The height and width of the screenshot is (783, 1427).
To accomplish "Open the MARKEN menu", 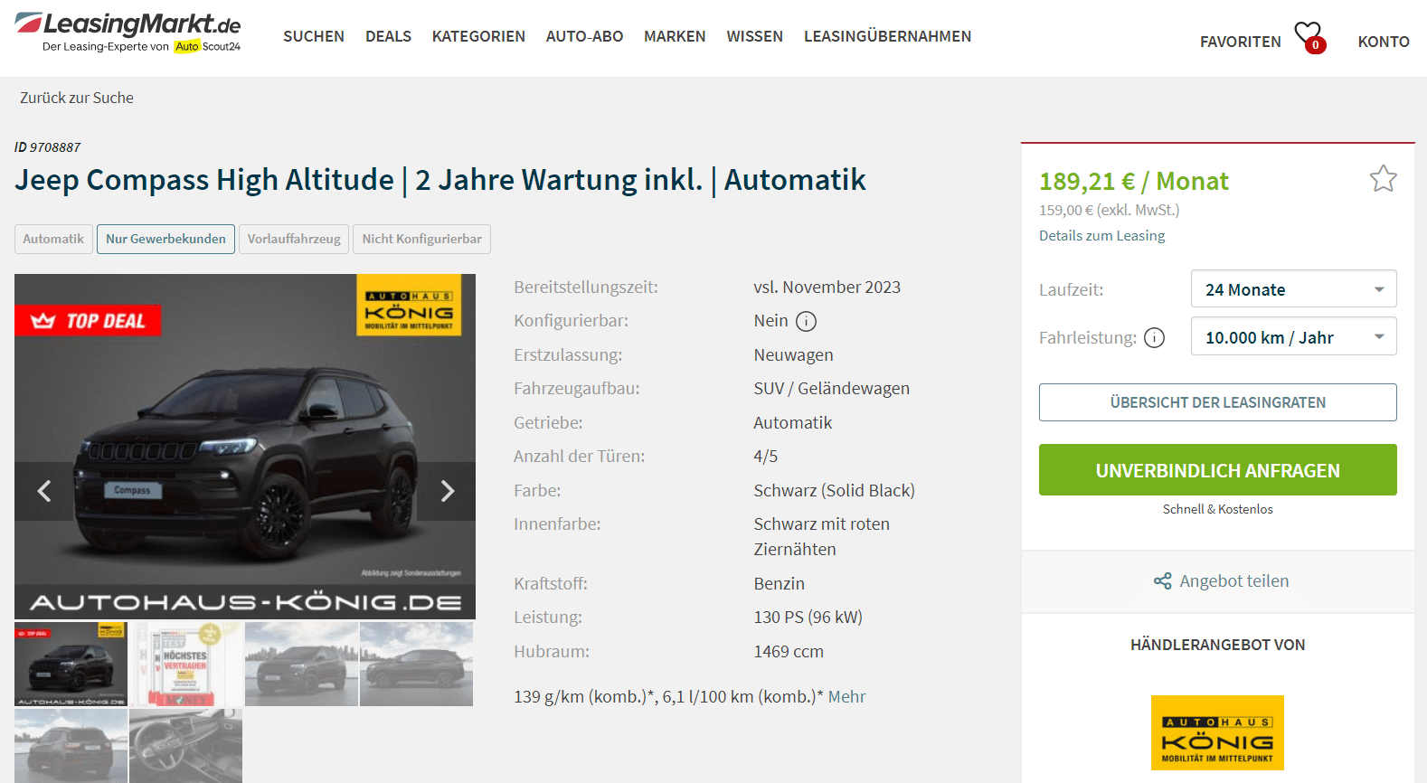I will (675, 36).
